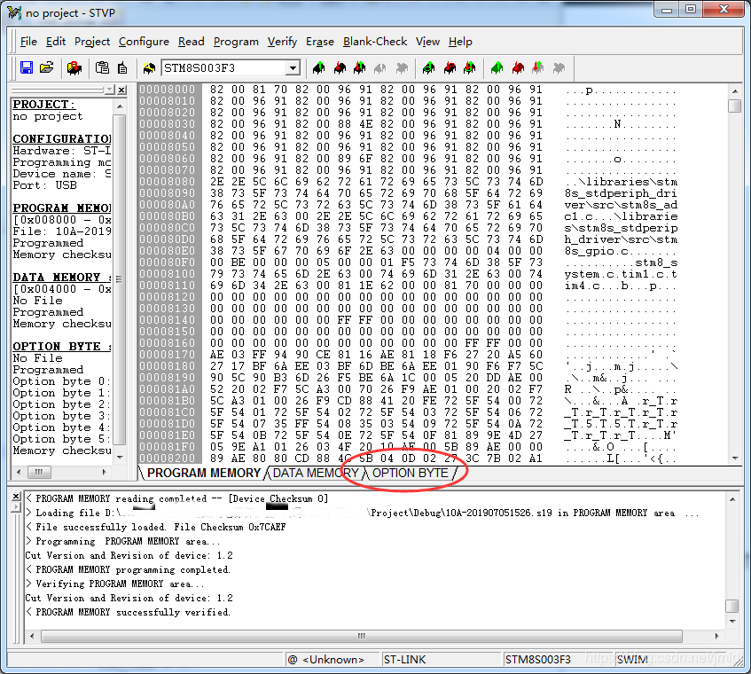Click 'File successfully loaded' log line
This screenshot has height=674, width=751.
156,527
